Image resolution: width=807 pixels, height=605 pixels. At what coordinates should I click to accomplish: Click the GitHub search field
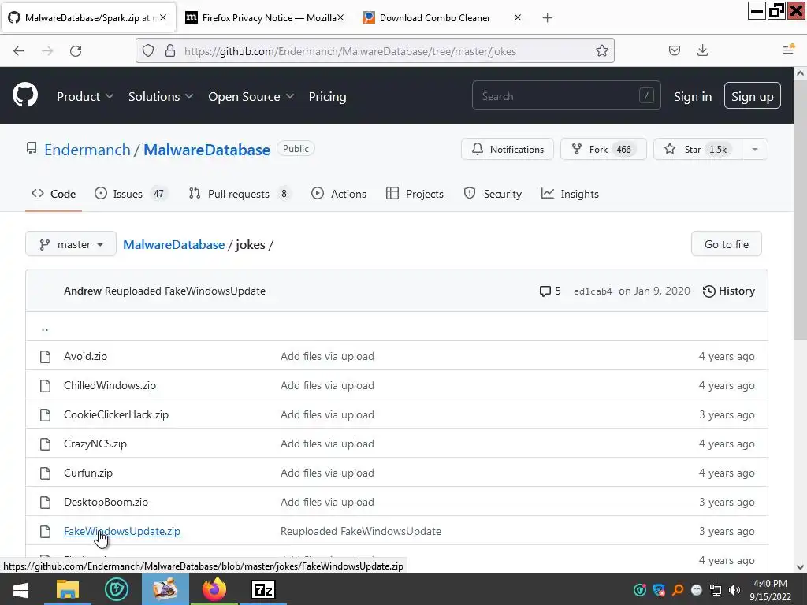tap(566, 95)
